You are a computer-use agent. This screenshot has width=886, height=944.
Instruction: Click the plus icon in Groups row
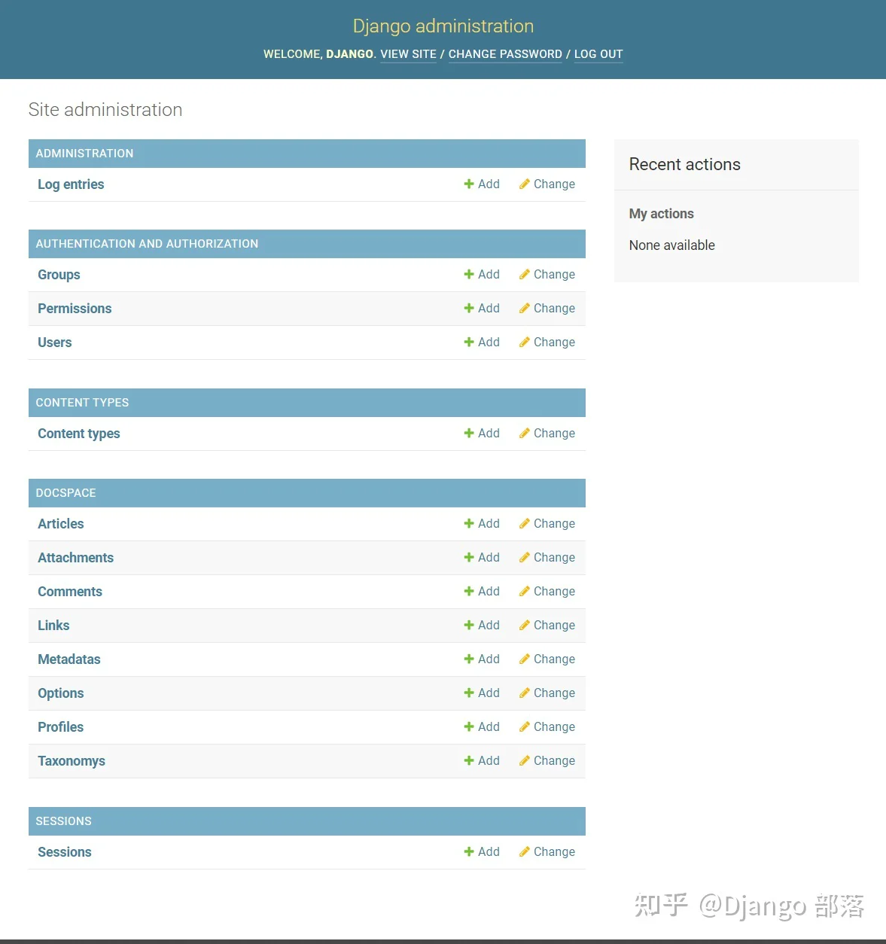coord(469,274)
